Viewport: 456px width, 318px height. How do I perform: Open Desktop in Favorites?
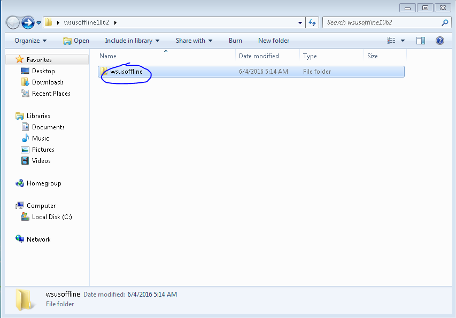[43, 71]
